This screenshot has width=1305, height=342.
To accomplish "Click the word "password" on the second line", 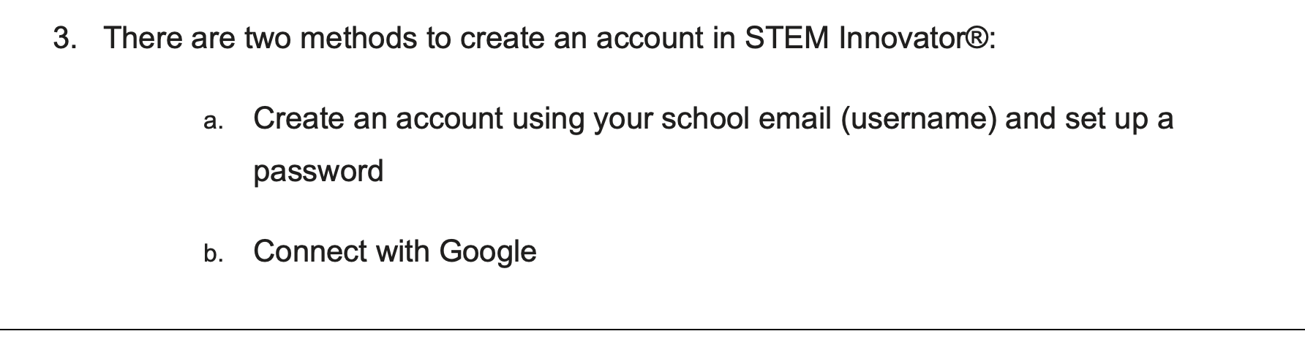I will 318,172.
